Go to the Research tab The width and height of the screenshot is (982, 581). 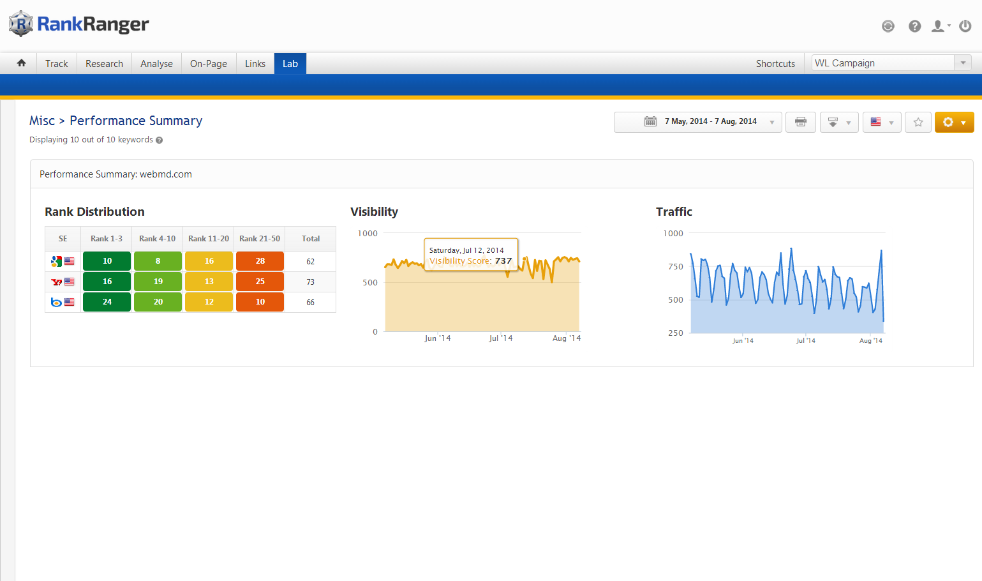pos(104,64)
